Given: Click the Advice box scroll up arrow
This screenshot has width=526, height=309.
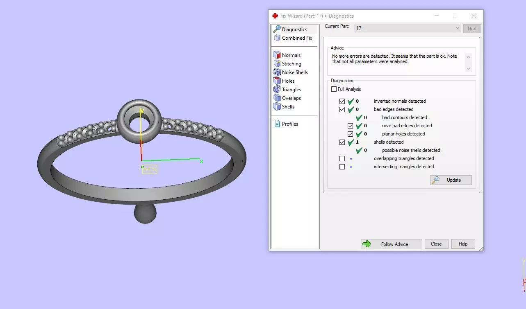Looking at the screenshot, I should coord(469,57).
